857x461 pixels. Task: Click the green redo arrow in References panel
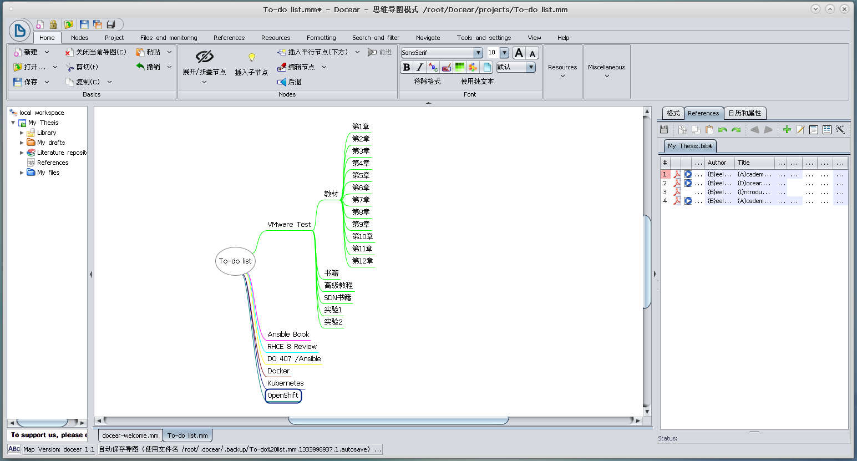[736, 130]
